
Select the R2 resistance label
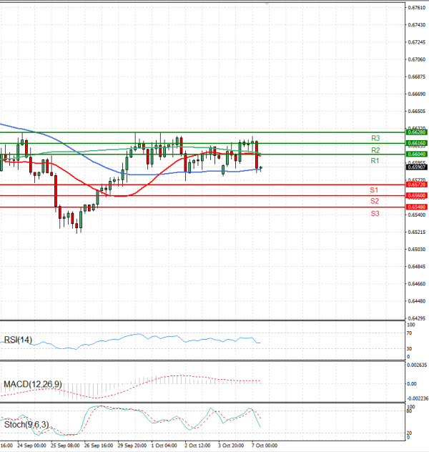point(375,150)
